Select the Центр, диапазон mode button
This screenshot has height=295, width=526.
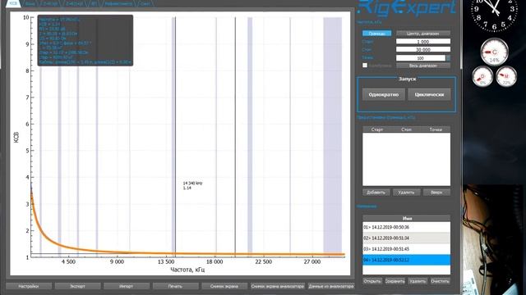[x=423, y=34]
